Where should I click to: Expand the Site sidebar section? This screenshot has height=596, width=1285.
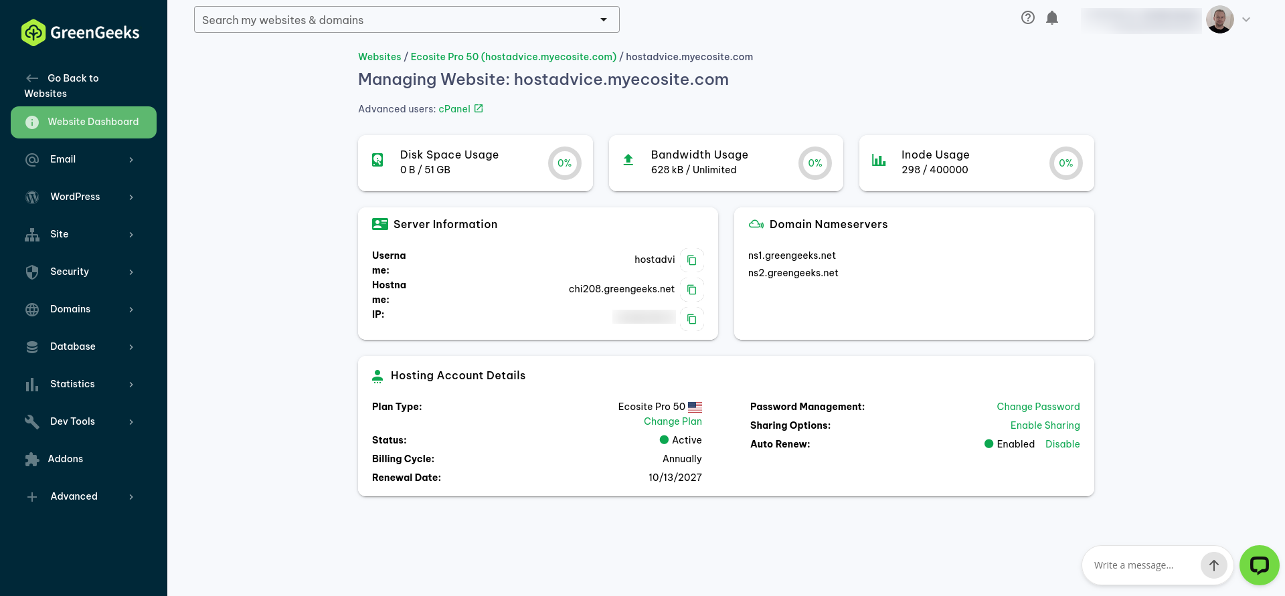(84, 234)
